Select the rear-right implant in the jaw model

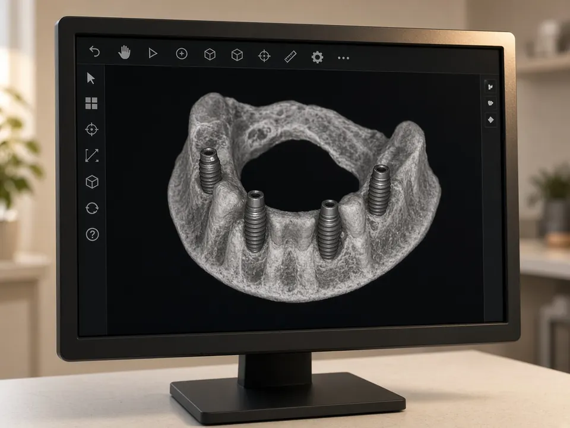point(379,190)
